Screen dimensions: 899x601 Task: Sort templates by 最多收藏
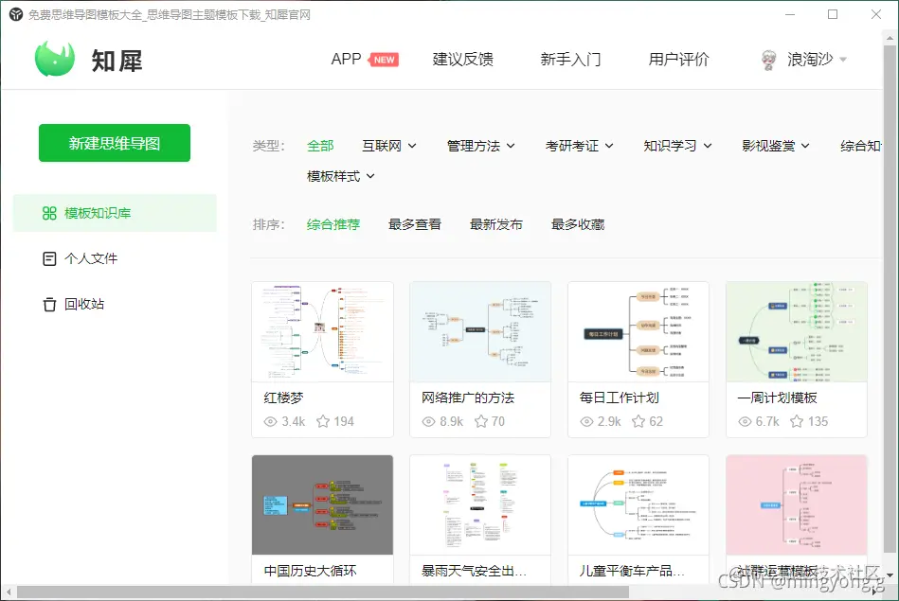pyautogui.click(x=576, y=224)
